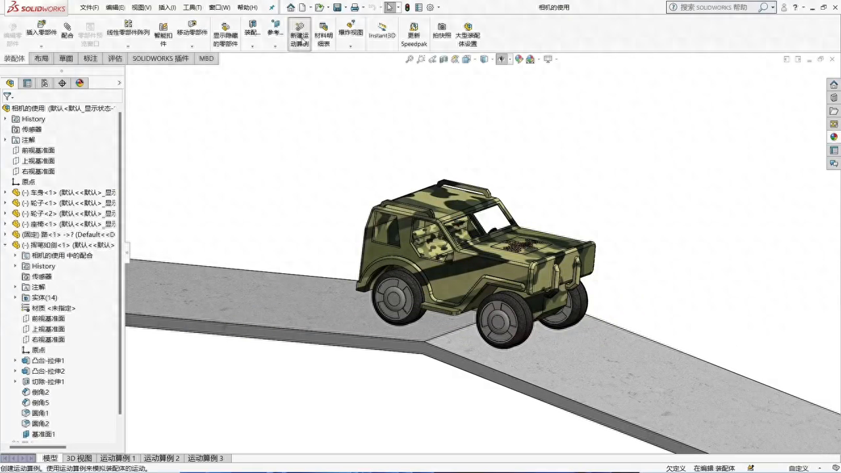Click the 配合 (Mate) tool icon
This screenshot has width=841, height=473.
click(x=67, y=30)
